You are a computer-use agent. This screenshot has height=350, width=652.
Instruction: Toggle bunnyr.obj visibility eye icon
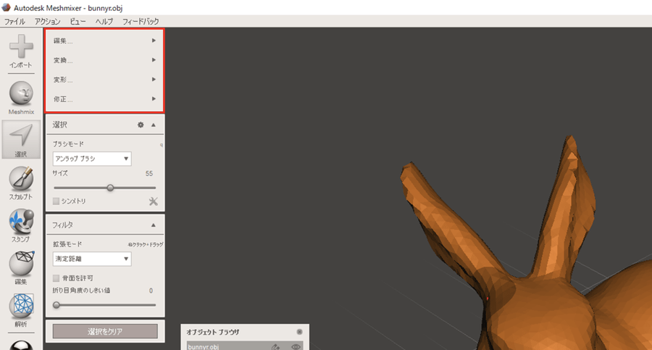[296, 346]
